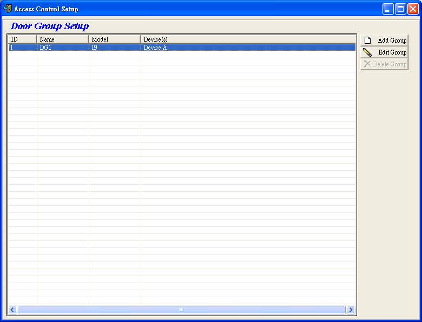
Task: Maximize the Access Control Setup window
Action: (400, 9)
